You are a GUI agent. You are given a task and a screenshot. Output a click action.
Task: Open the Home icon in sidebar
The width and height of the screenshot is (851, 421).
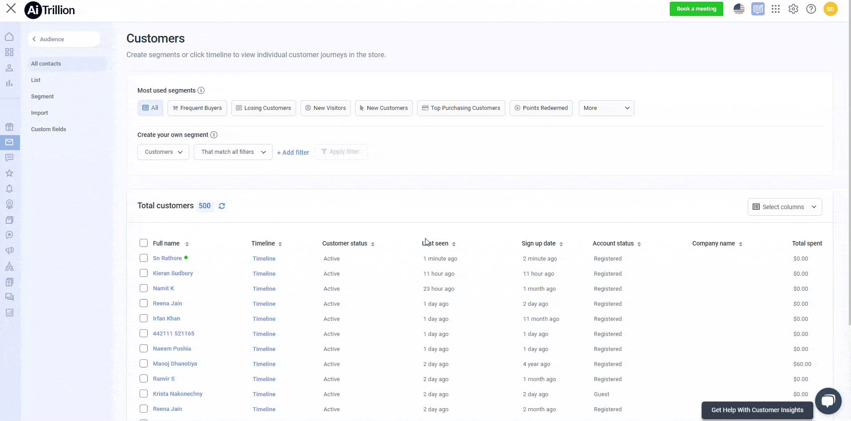coord(9,37)
